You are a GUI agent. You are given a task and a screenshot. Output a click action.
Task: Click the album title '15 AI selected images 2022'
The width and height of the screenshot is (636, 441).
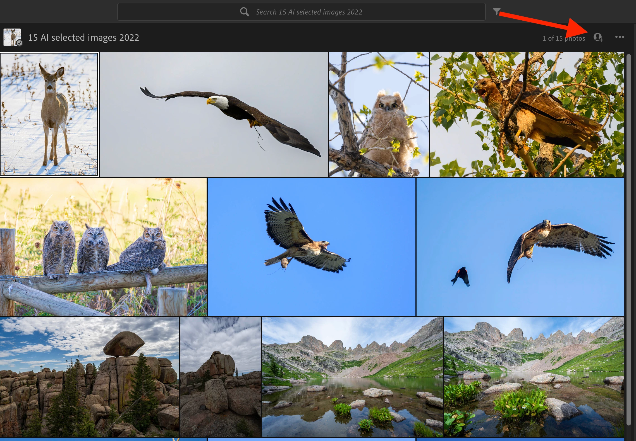pos(83,37)
